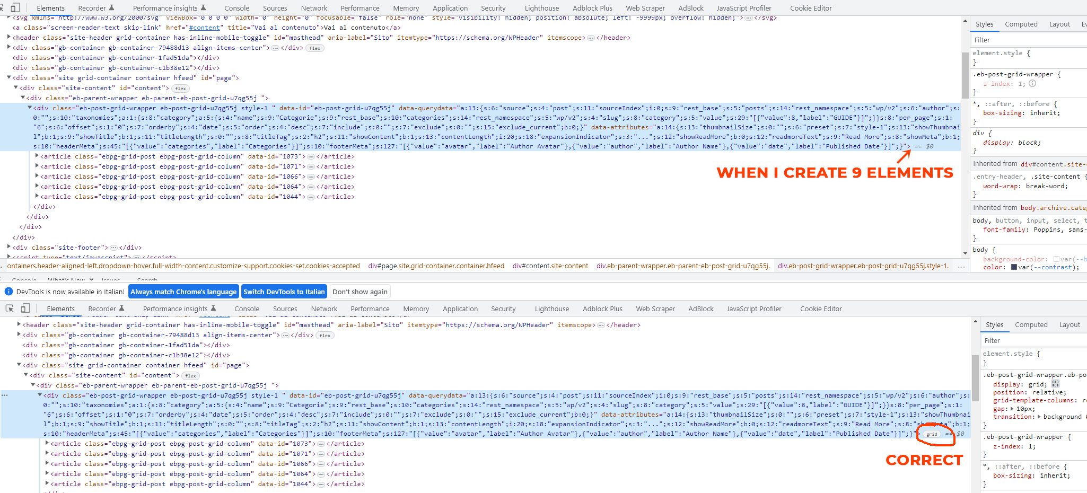Follow the #content href link
1087x493 pixels.
point(204,28)
